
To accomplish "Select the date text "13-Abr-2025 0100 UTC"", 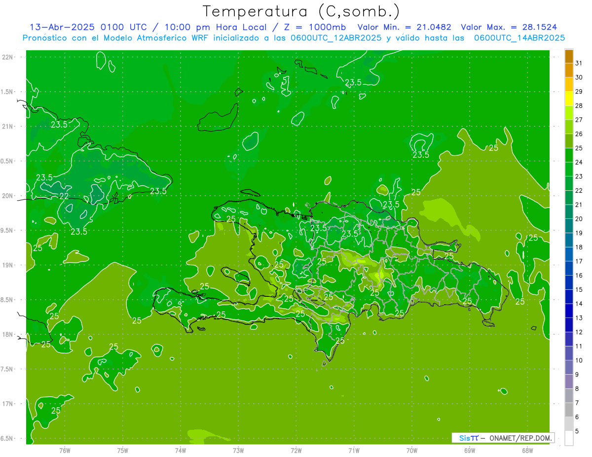I will tap(89, 27).
